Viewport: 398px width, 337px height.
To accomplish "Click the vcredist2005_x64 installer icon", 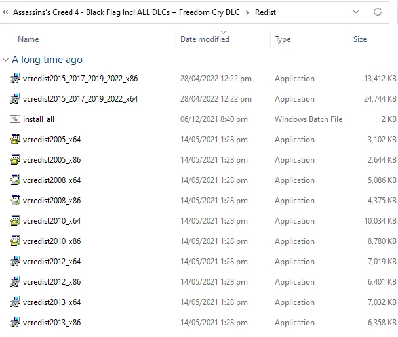I will click(15, 139).
